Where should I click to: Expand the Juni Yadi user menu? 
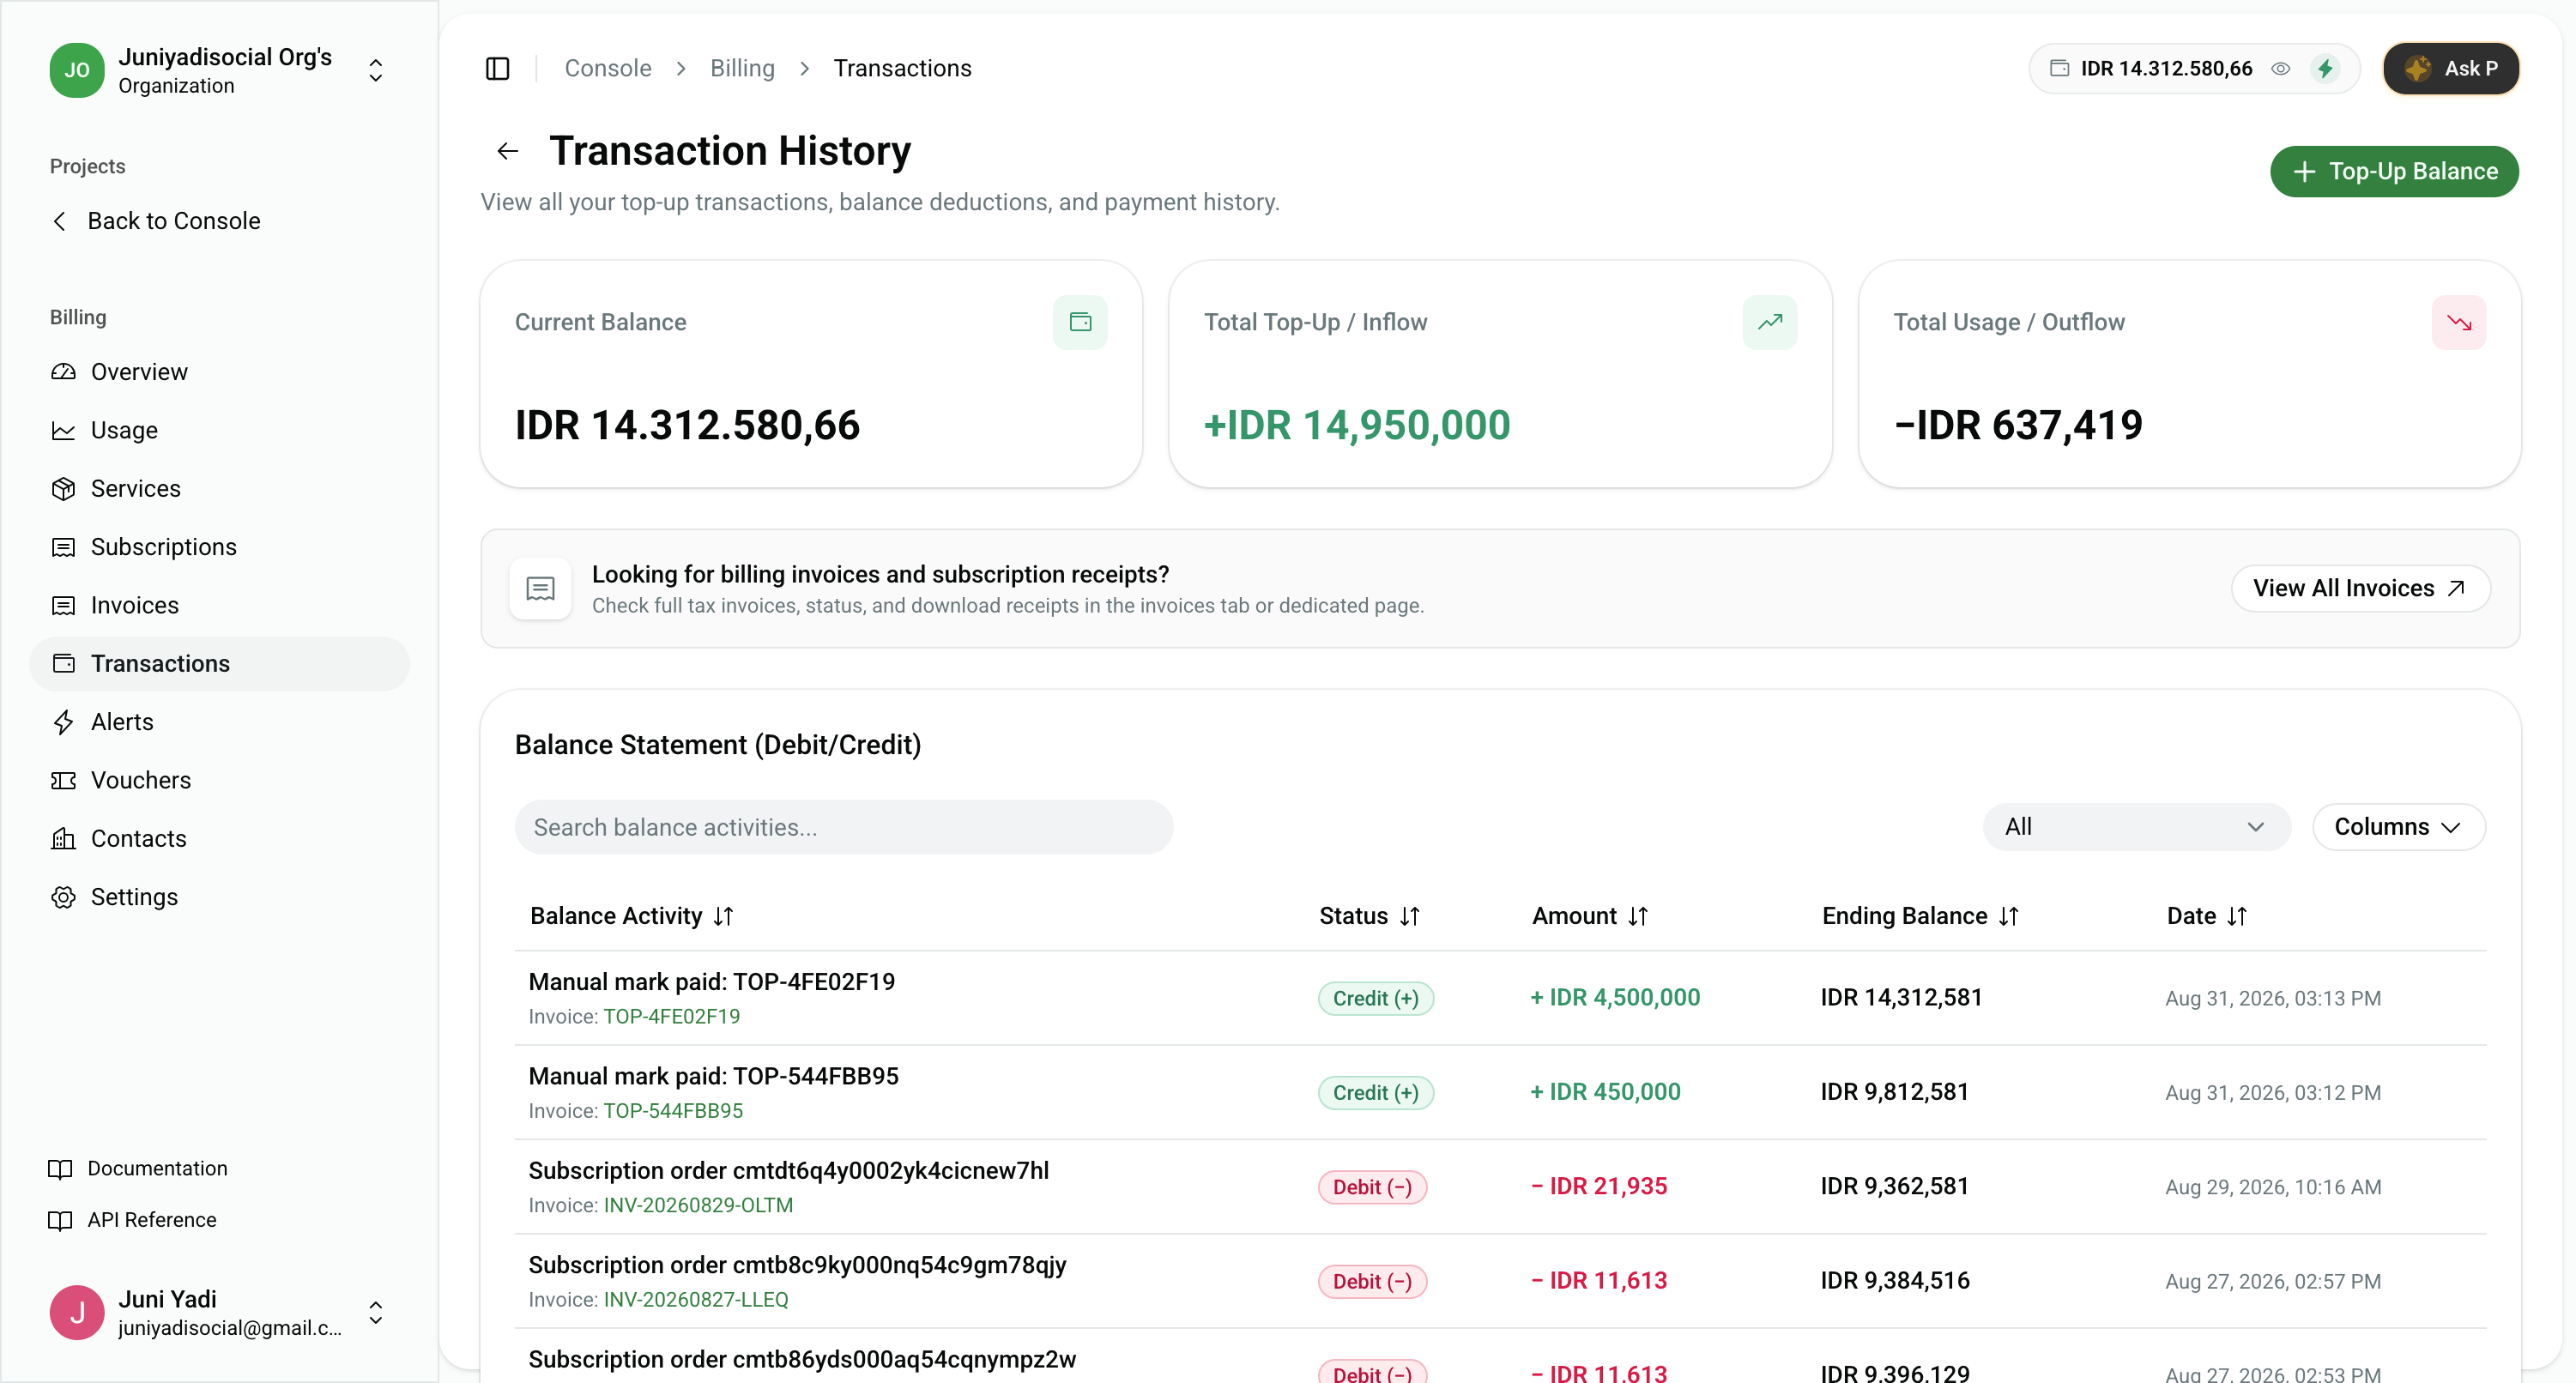376,1313
